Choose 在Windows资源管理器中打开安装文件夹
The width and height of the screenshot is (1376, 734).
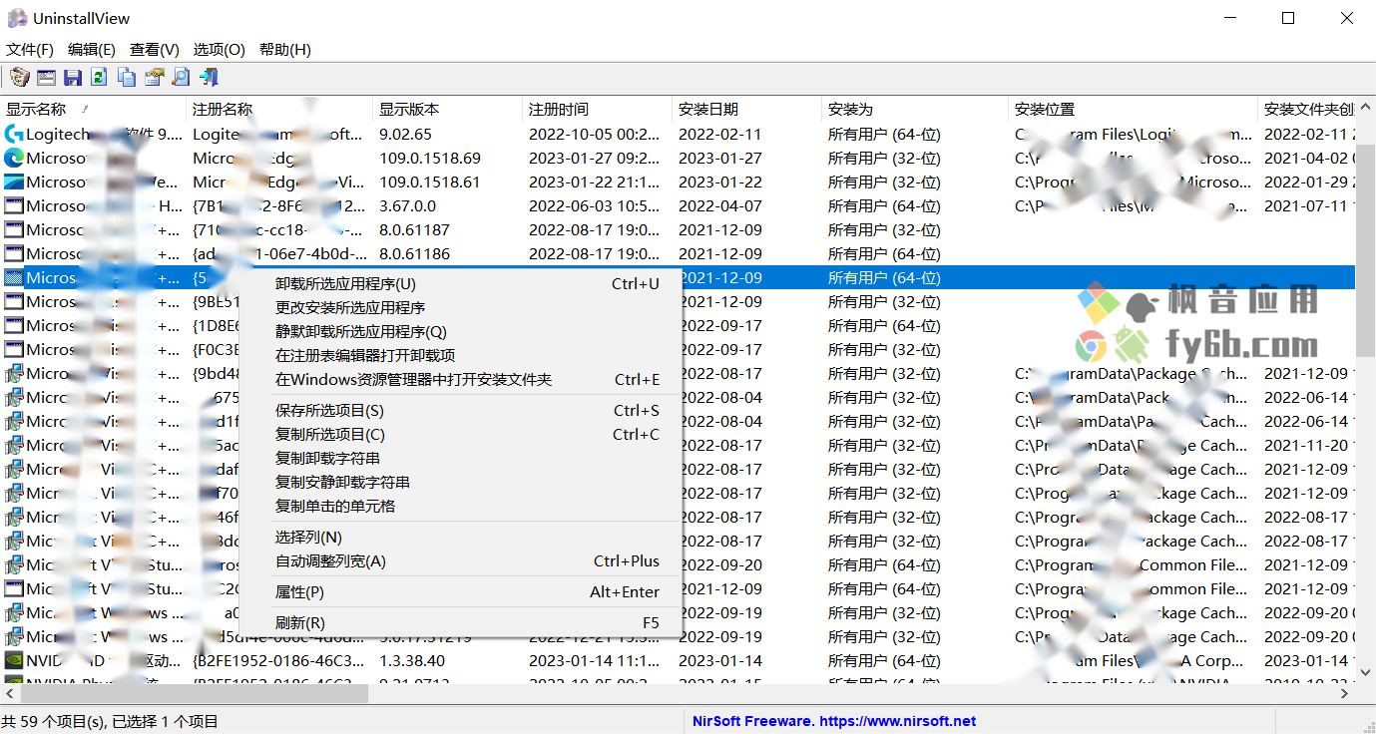coord(460,380)
